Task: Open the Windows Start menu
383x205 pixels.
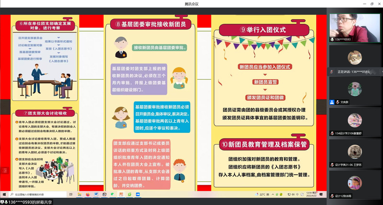Action: point(4,194)
